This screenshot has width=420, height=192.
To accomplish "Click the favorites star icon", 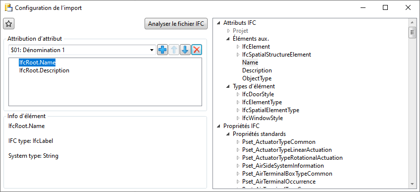I will click(x=8, y=24).
